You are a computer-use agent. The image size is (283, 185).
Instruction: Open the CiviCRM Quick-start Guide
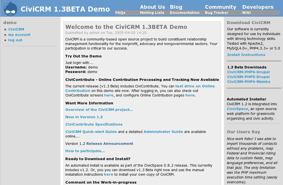(x=91, y=132)
